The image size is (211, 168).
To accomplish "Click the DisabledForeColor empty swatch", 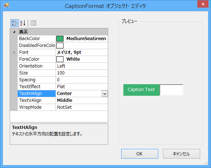I will click(60, 46).
